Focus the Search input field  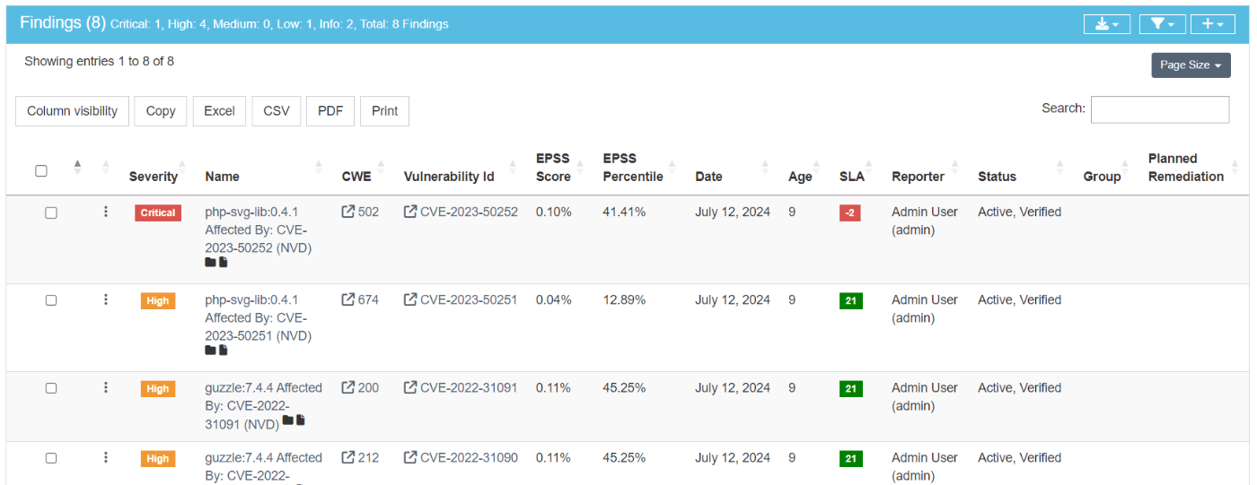pos(1159,109)
